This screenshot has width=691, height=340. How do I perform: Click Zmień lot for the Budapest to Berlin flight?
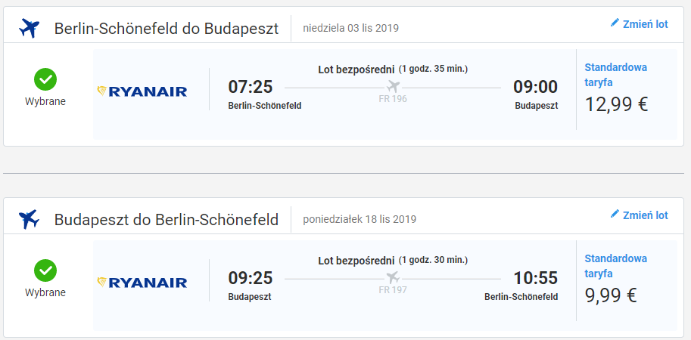pyautogui.click(x=645, y=215)
